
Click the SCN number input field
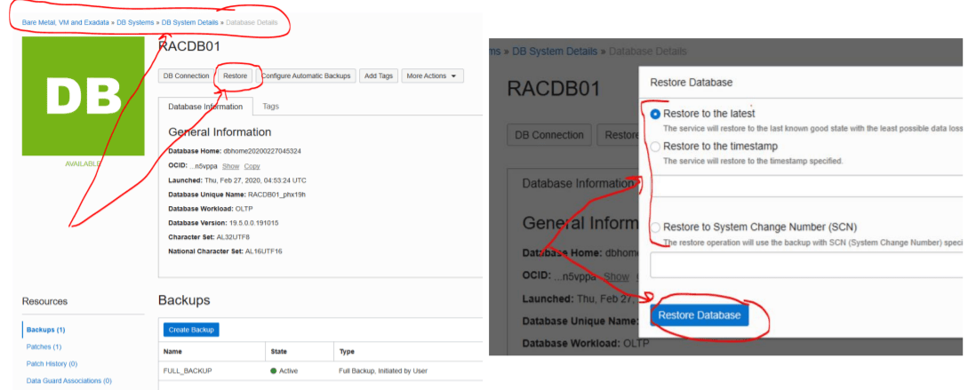(x=804, y=265)
